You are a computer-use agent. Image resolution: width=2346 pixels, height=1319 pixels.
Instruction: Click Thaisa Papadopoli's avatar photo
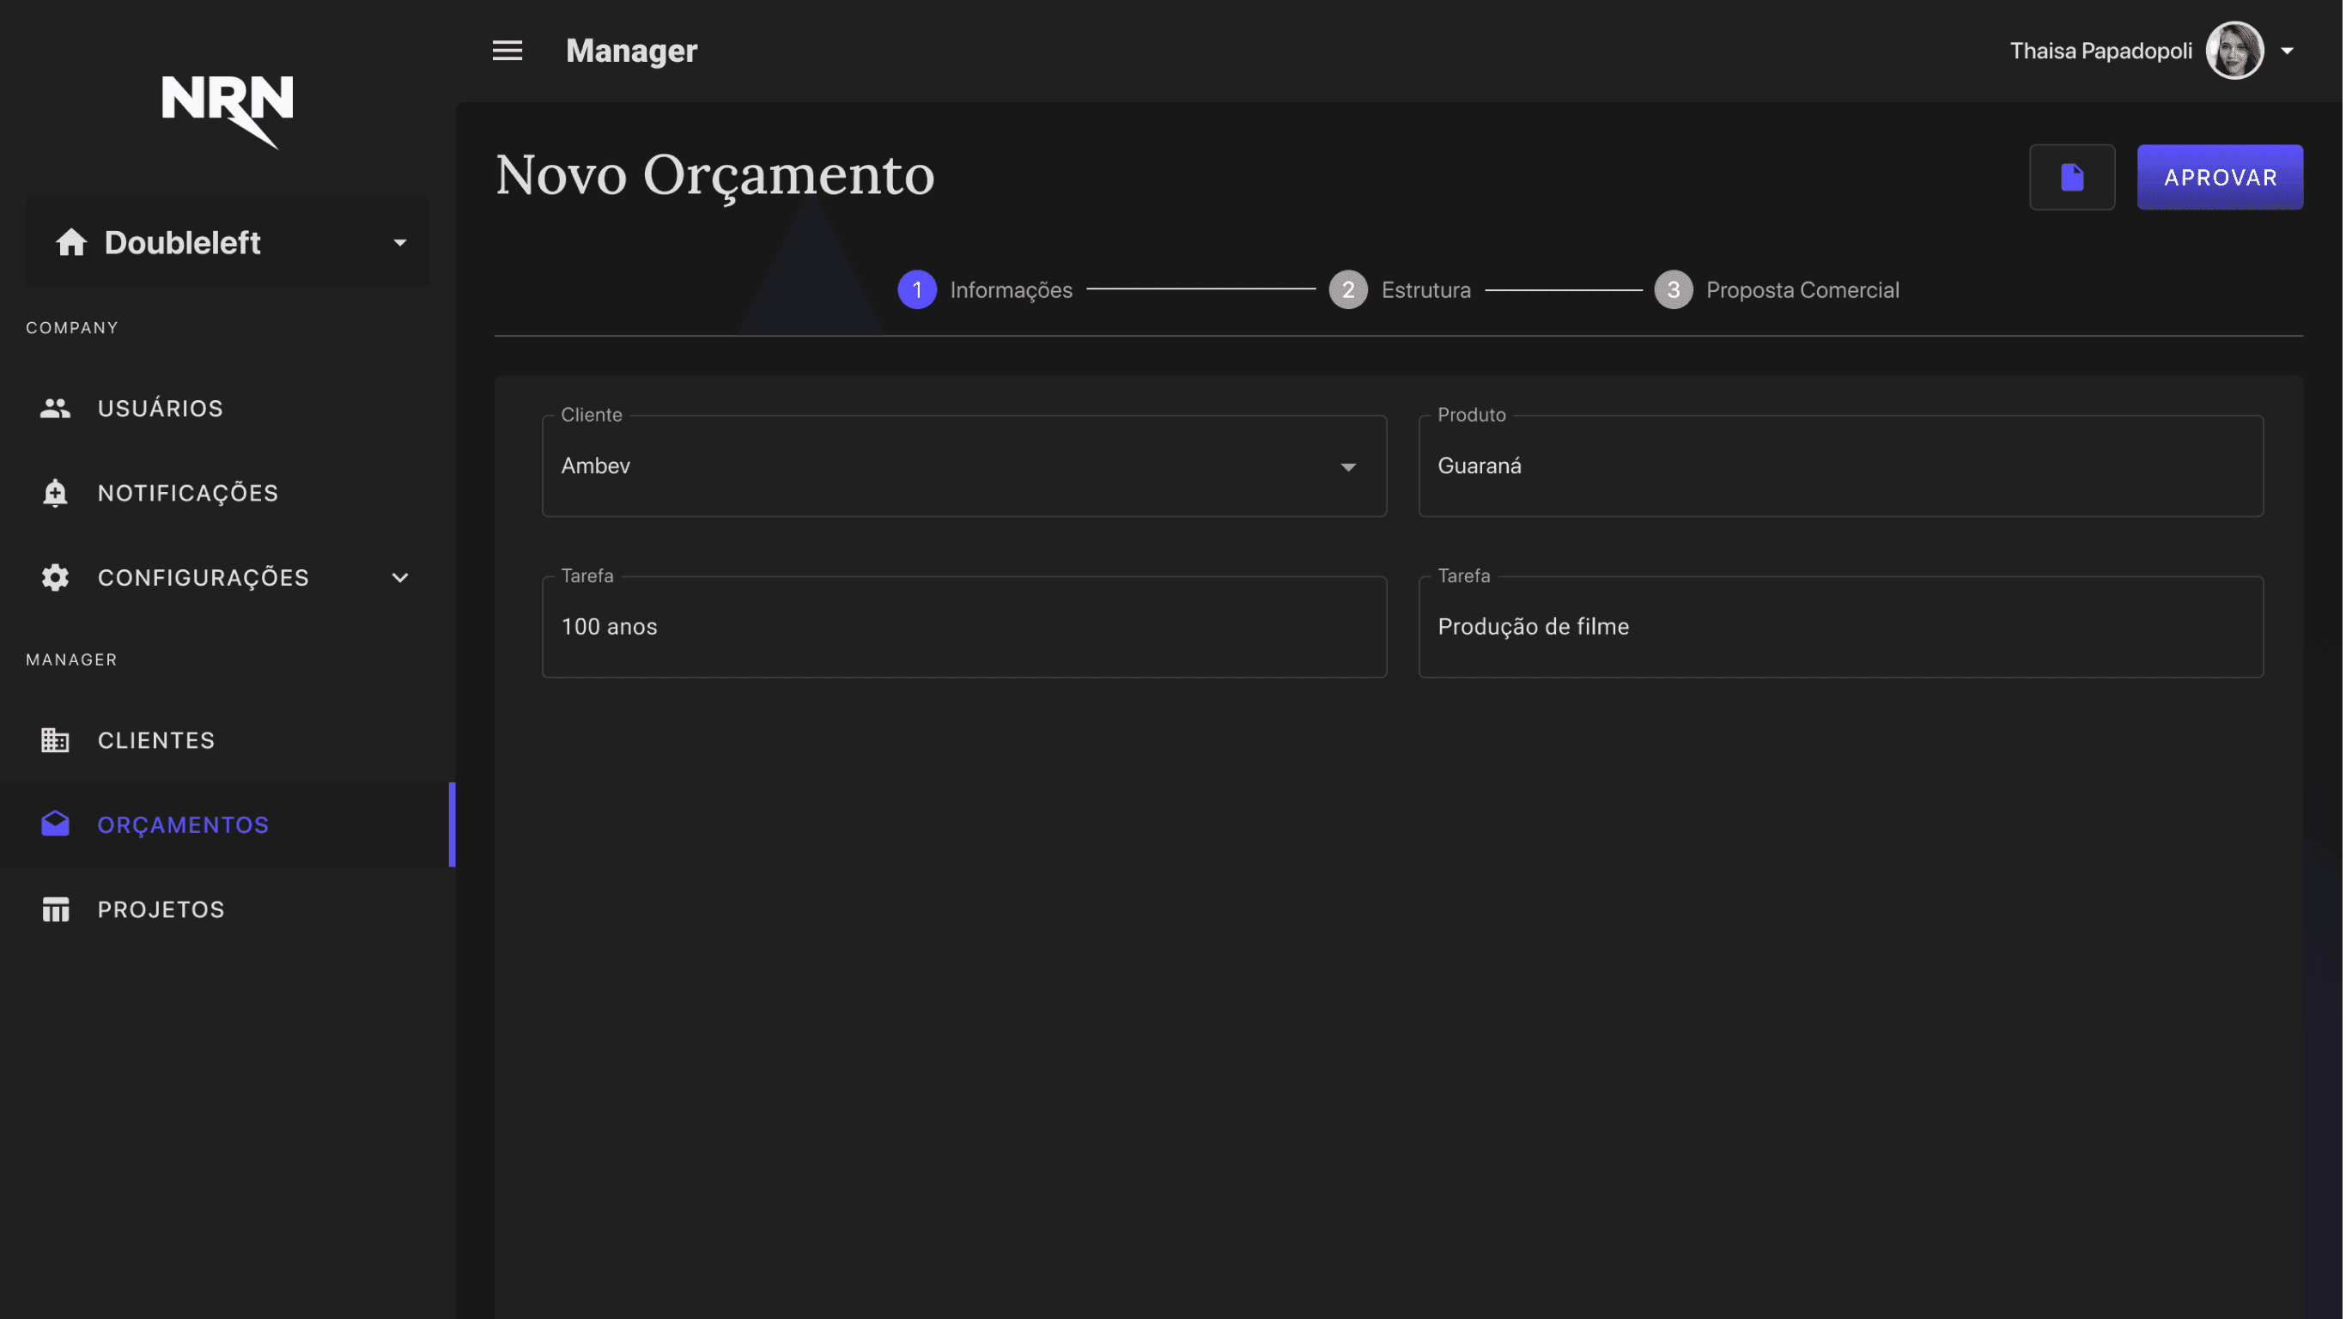pyautogui.click(x=2234, y=51)
